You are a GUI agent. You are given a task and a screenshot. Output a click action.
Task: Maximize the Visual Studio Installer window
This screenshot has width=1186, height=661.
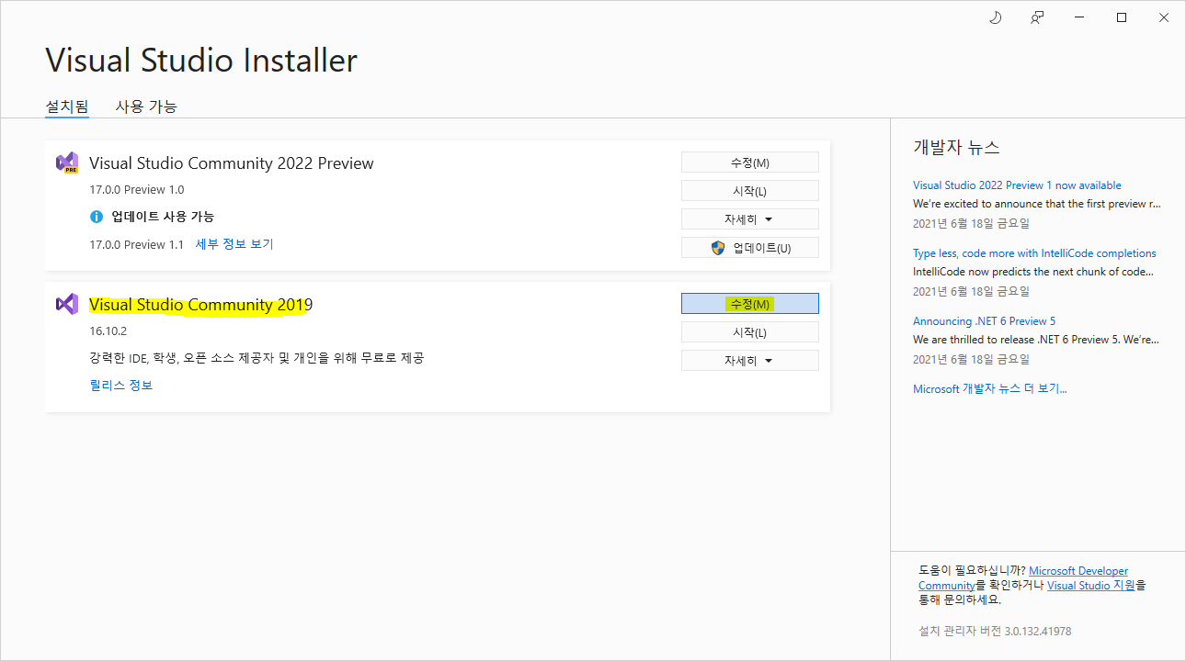point(1122,17)
